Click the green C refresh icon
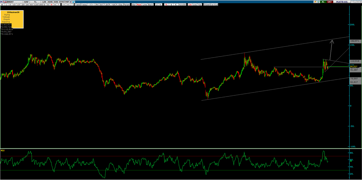The height and width of the screenshot is (180, 362). point(318,2)
